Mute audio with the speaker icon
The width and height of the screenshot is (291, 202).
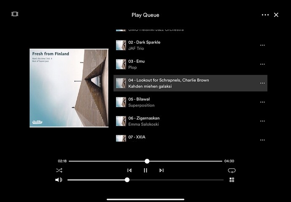point(59,180)
